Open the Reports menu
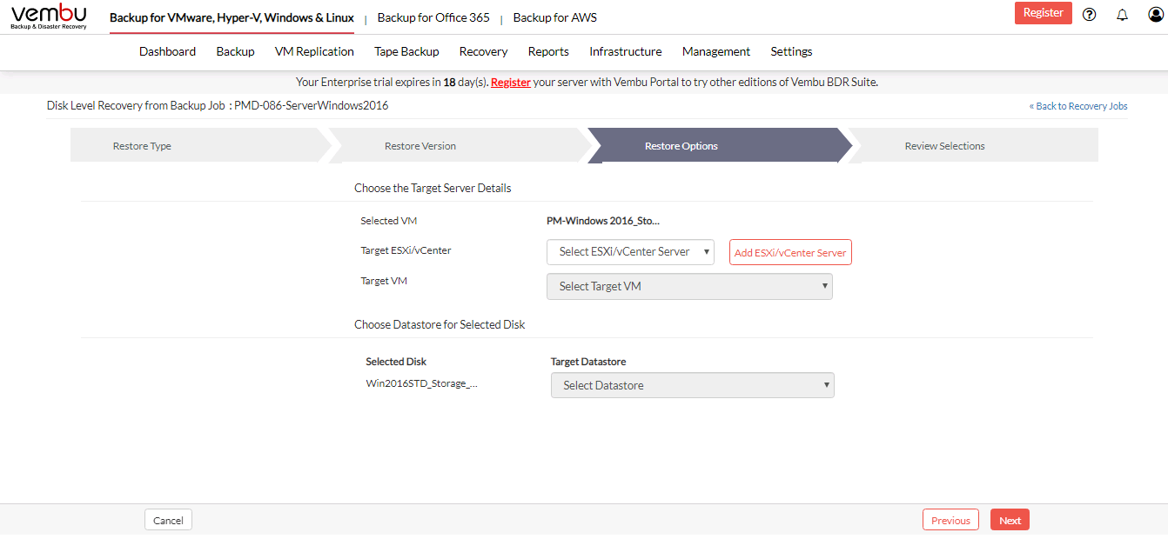This screenshot has width=1168, height=539. [x=548, y=51]
